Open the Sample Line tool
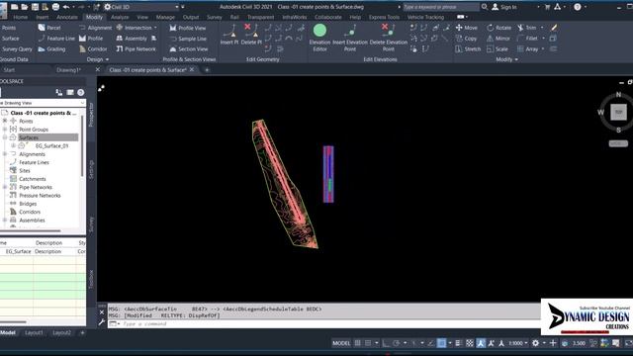 (x=188, y=39)
